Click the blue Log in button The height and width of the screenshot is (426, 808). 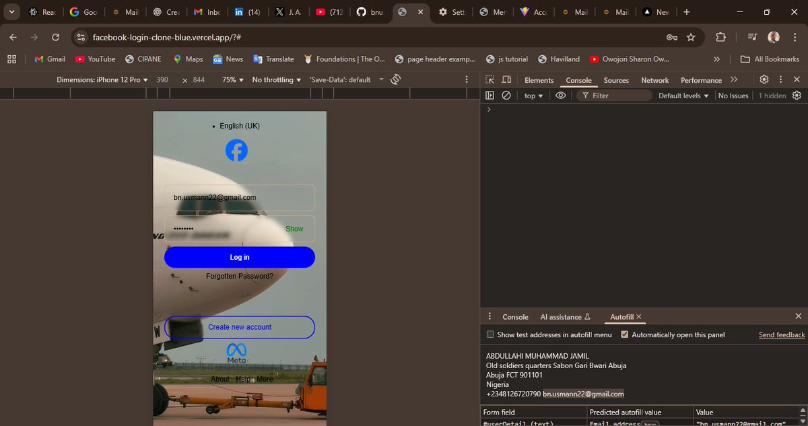pyautogui.click(x=240, y=257)
